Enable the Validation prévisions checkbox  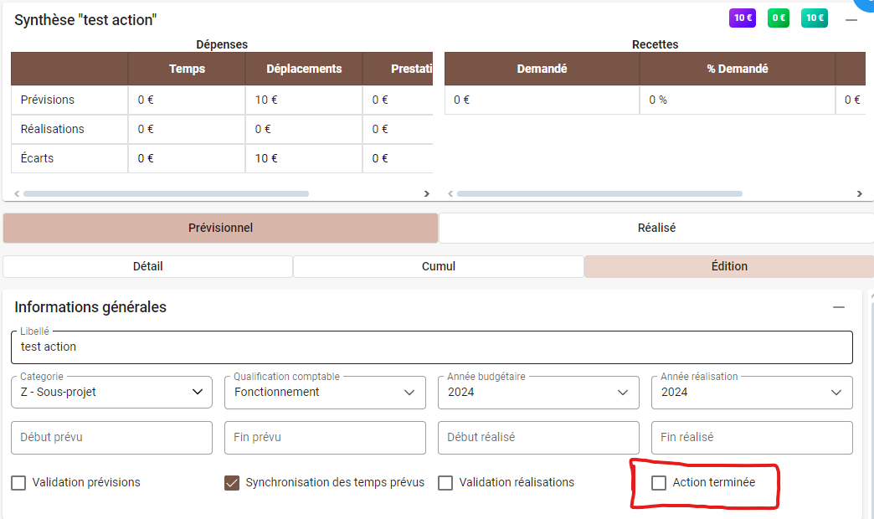pos(18,482)
